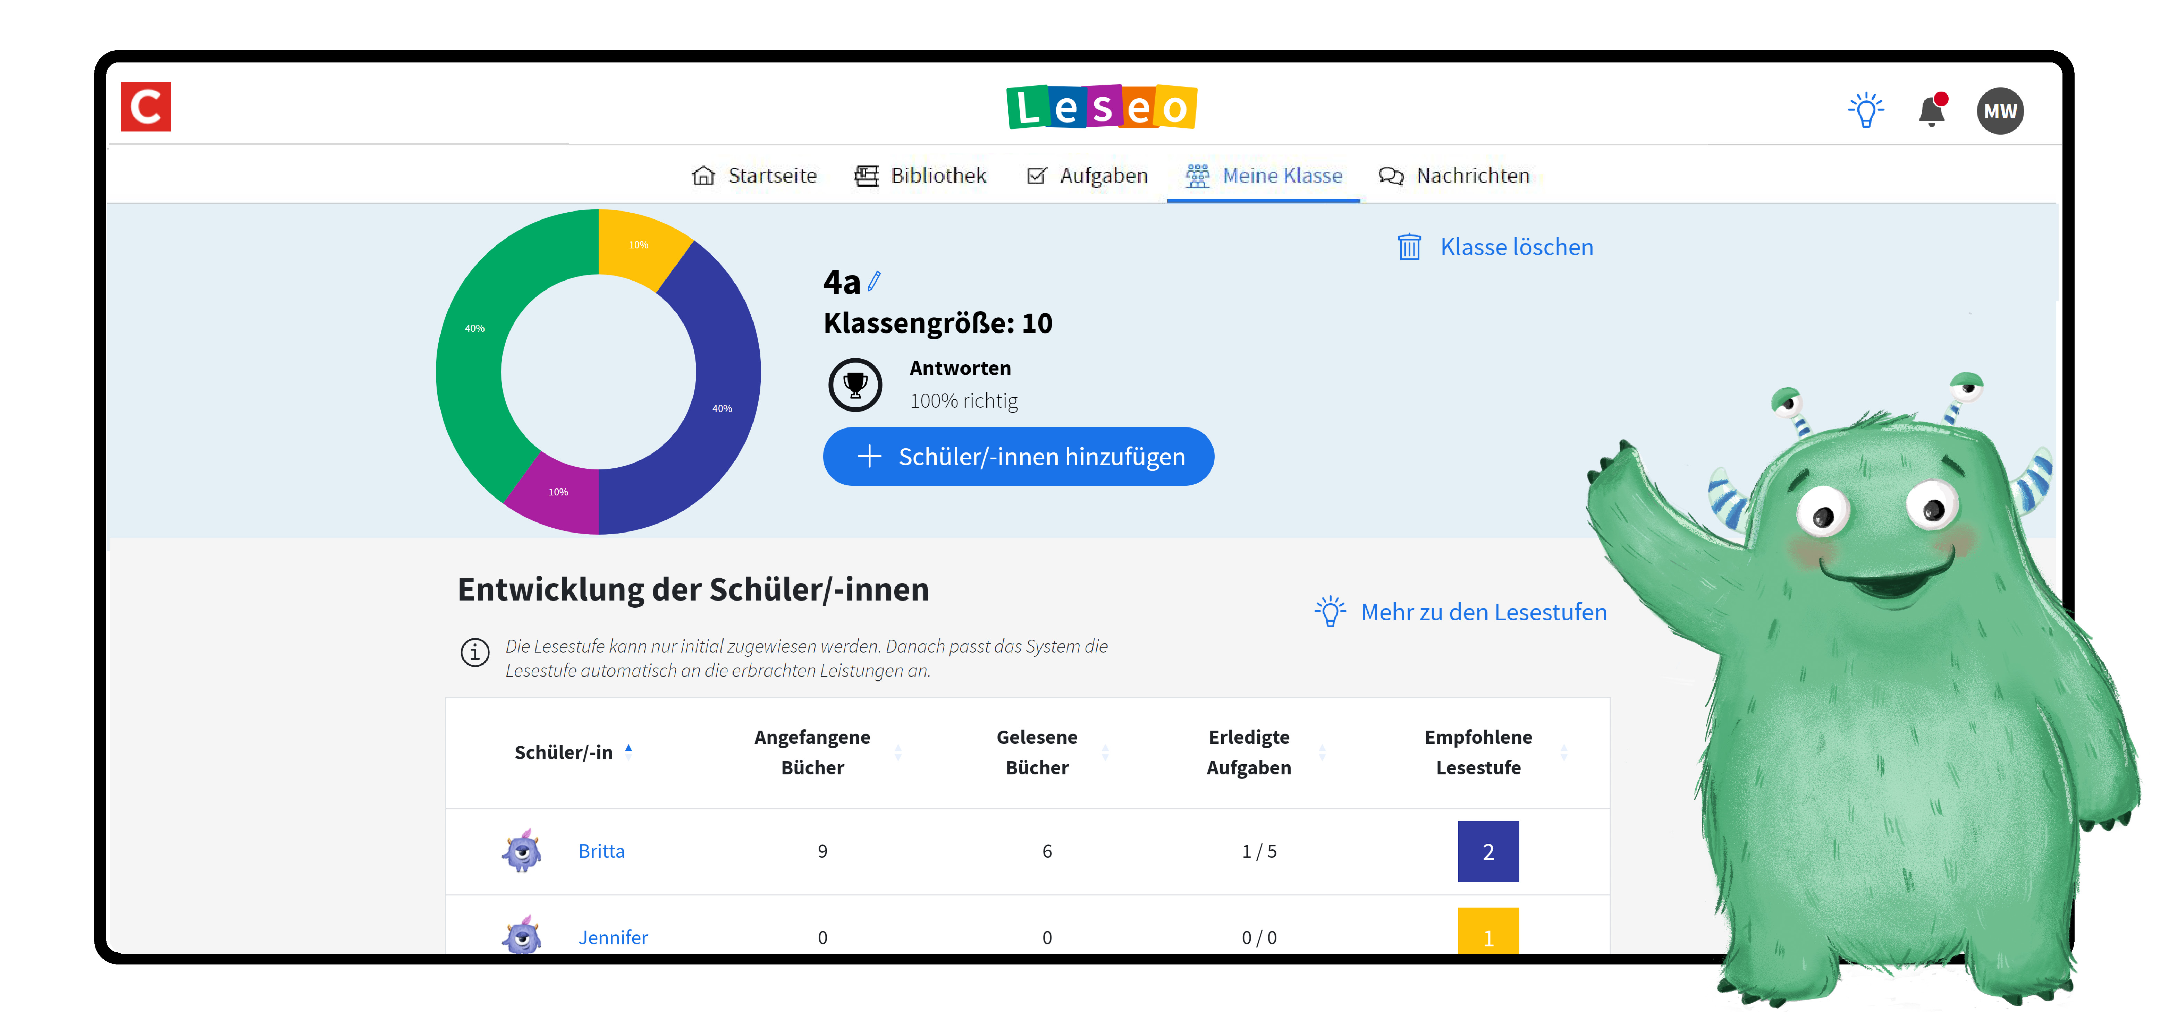
Task: Open the notifications bell
Action: click(x=1932, y=112)
